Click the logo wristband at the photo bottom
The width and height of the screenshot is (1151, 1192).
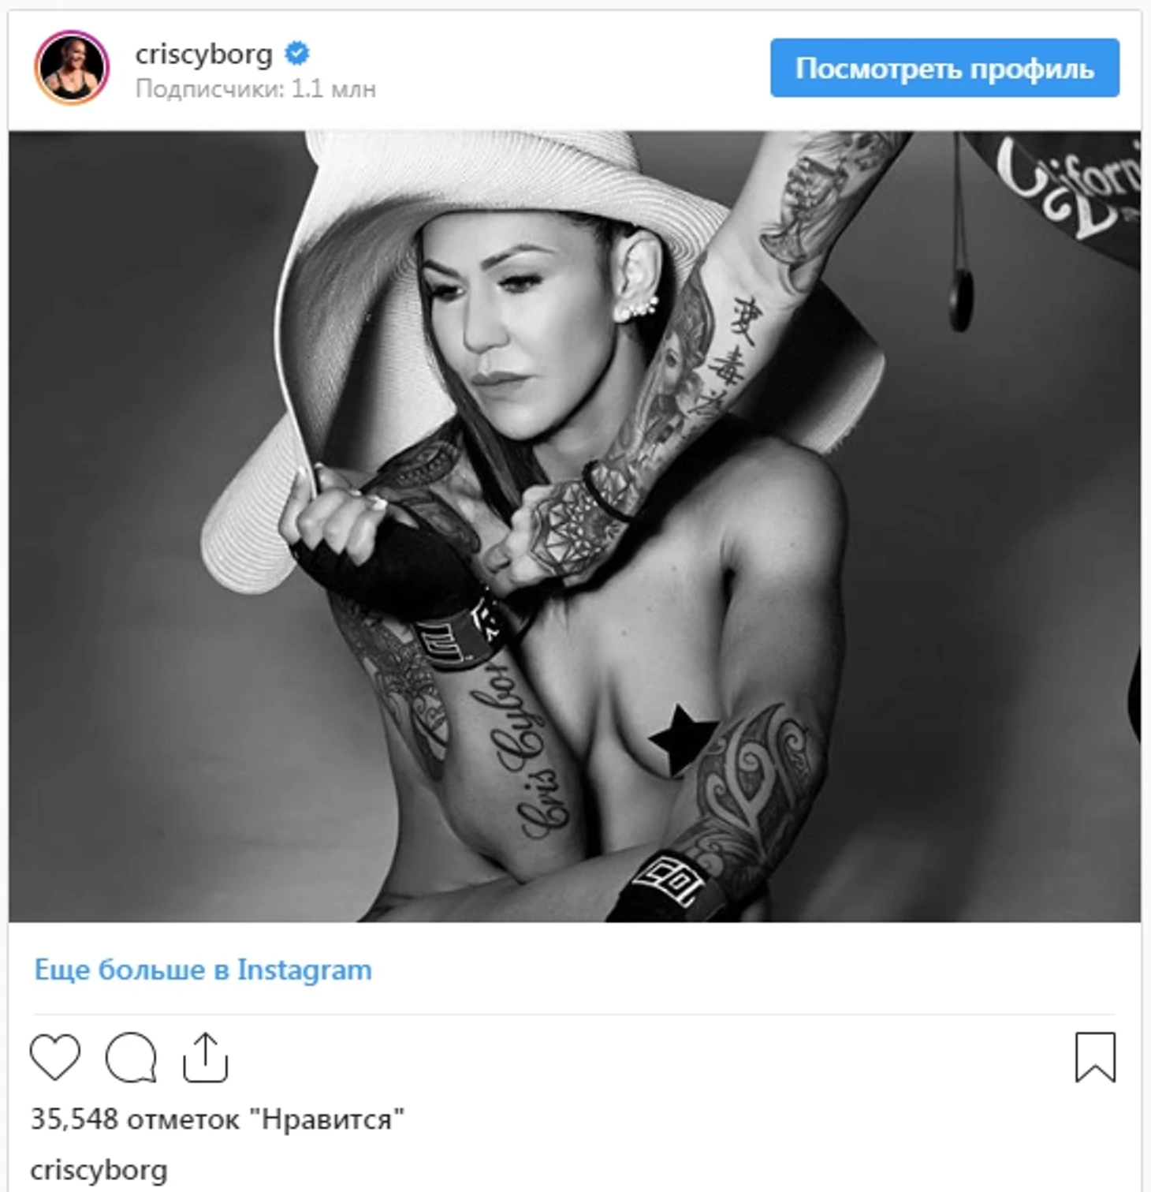click(669, 882)
